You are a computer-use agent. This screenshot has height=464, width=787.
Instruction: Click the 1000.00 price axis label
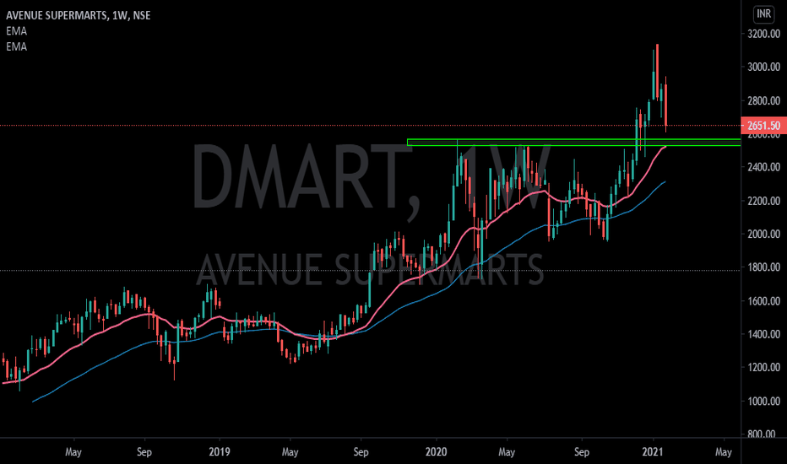point(763,401)
